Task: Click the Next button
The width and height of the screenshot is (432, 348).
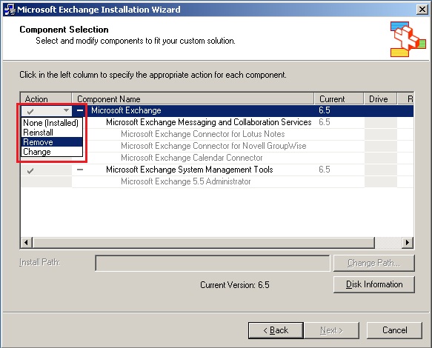Action: [x=331, y=330]
